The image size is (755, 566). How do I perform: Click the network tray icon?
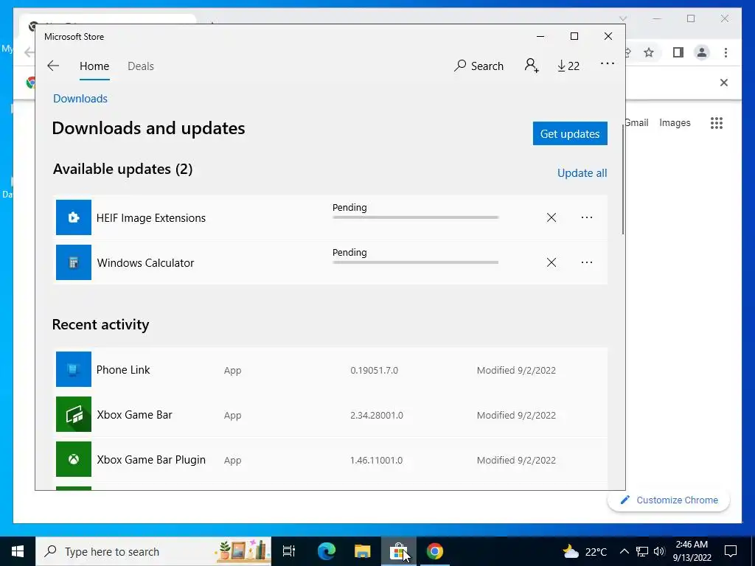[x=642, y=551]
